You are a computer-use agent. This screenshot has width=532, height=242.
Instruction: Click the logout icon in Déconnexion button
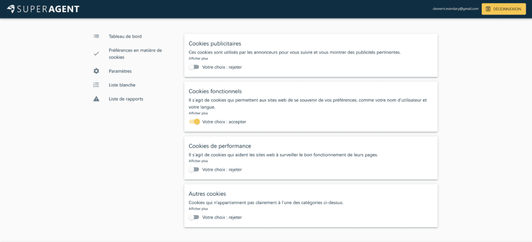[x=488, y=9]
